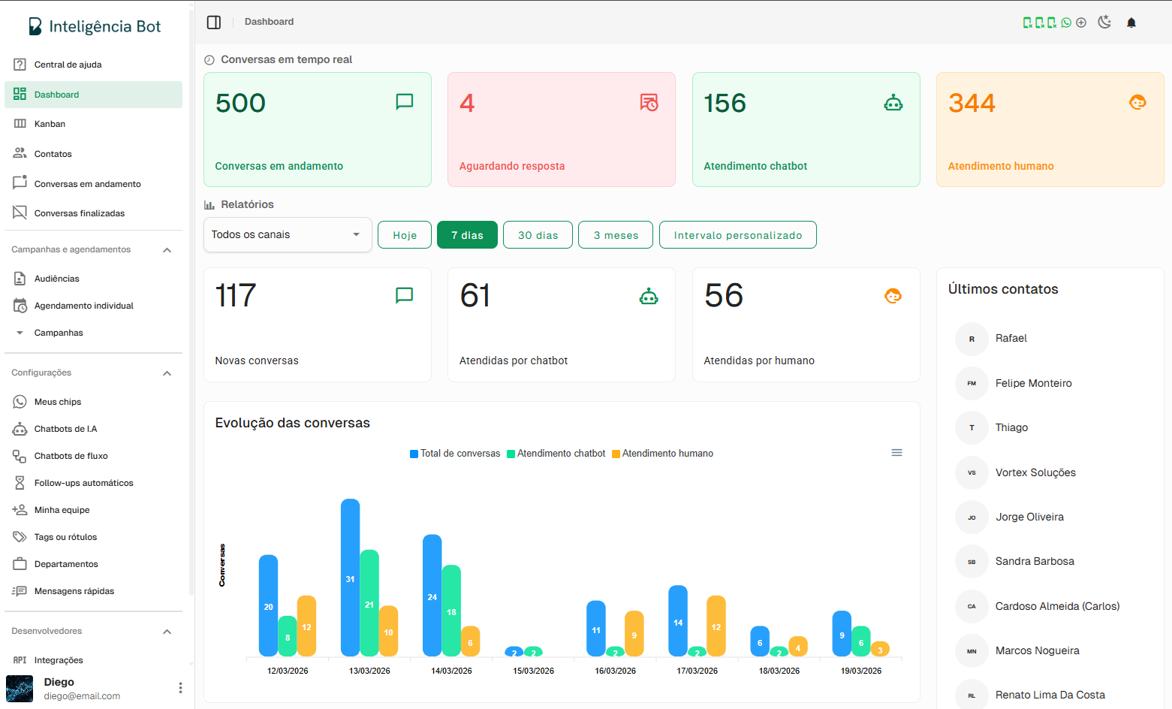Screen dimensions: 1172x709
Task: Go to Conversas finalizadas
Action: (x=79, y=213)
